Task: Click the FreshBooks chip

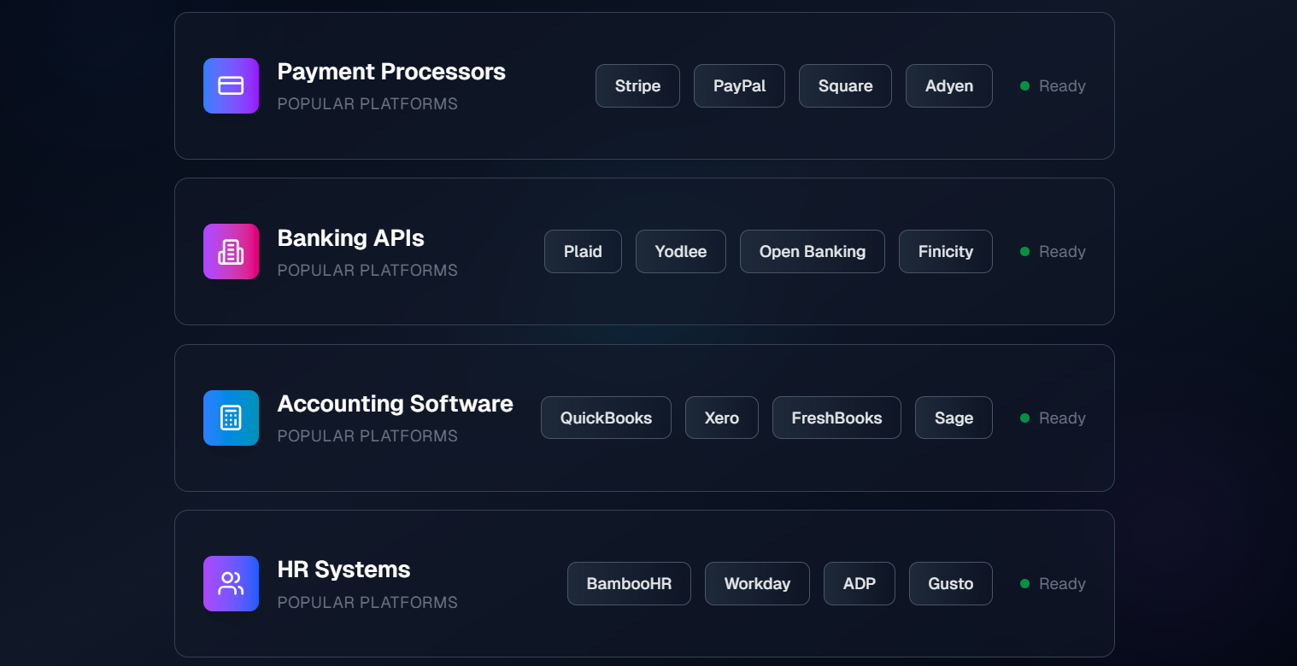Action: 836,418
